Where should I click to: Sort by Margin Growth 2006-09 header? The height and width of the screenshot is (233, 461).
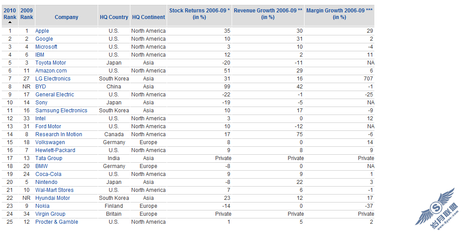click(339, 14)
